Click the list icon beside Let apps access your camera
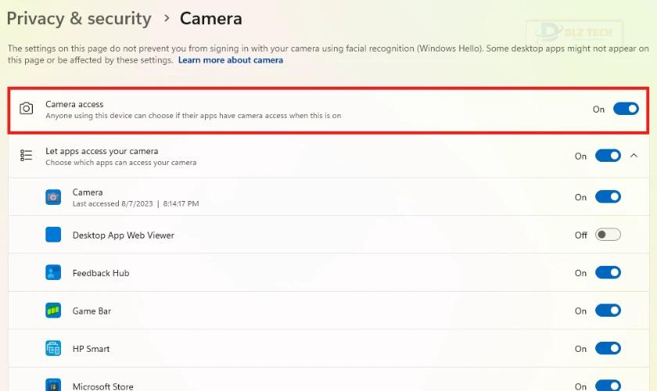The height and width of the screenshot is (391, 657). click(26, 156)
